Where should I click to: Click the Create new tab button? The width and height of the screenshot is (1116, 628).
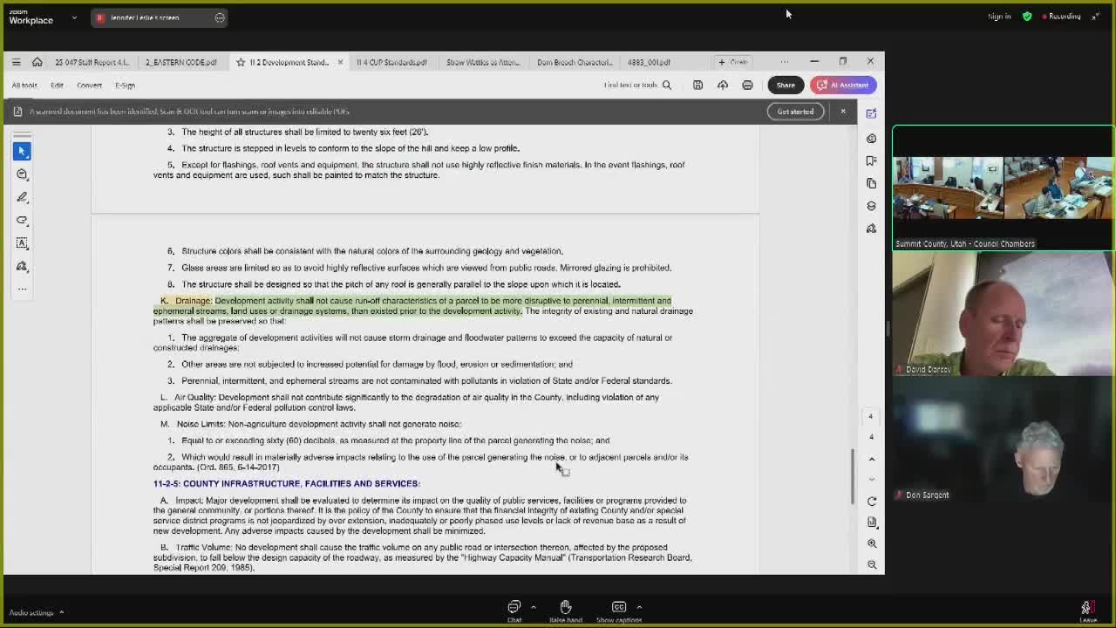coord(733,62)
